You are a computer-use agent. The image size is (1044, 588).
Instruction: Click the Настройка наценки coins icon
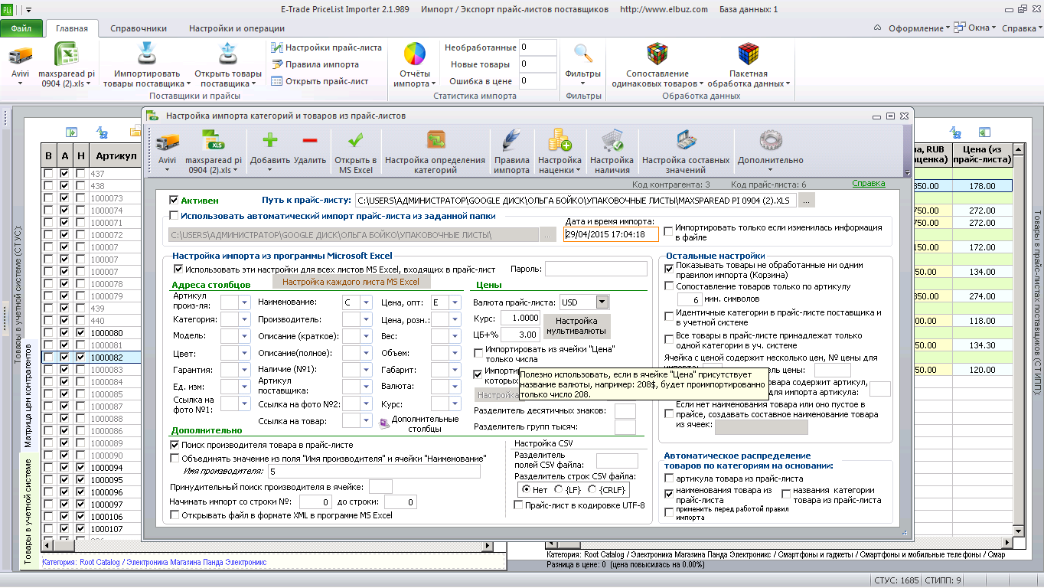coord(560,141)
